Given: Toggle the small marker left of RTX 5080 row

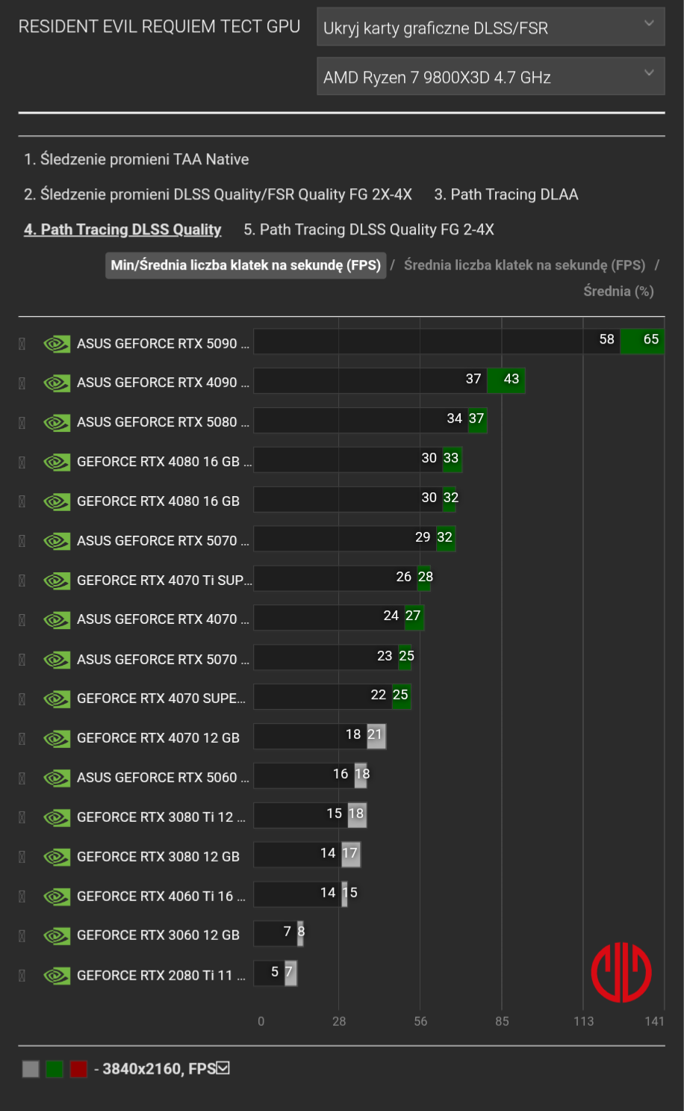Looking at the screenshot, I should coord(22,423).
